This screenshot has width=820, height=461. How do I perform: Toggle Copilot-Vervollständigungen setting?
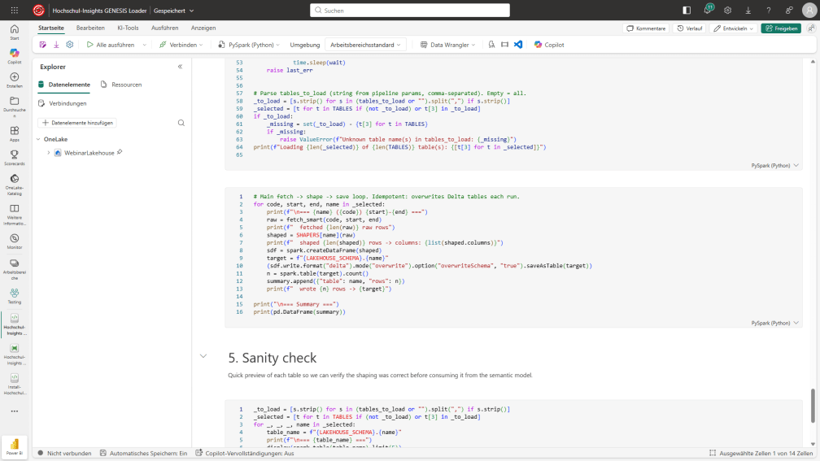(x=245, y=453)
